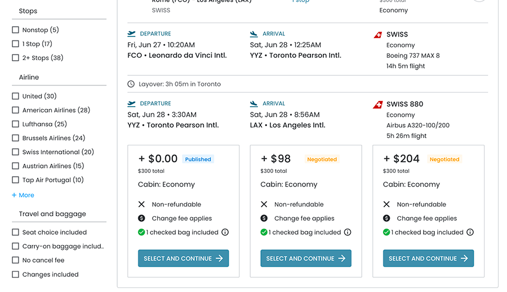Check the Lufthansa airline filter

point(16,124)
